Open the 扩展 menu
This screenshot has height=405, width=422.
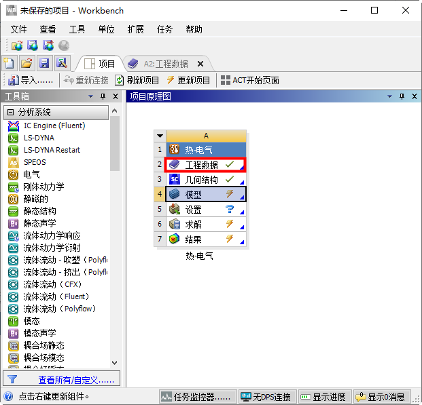click(x=135, y=29)
